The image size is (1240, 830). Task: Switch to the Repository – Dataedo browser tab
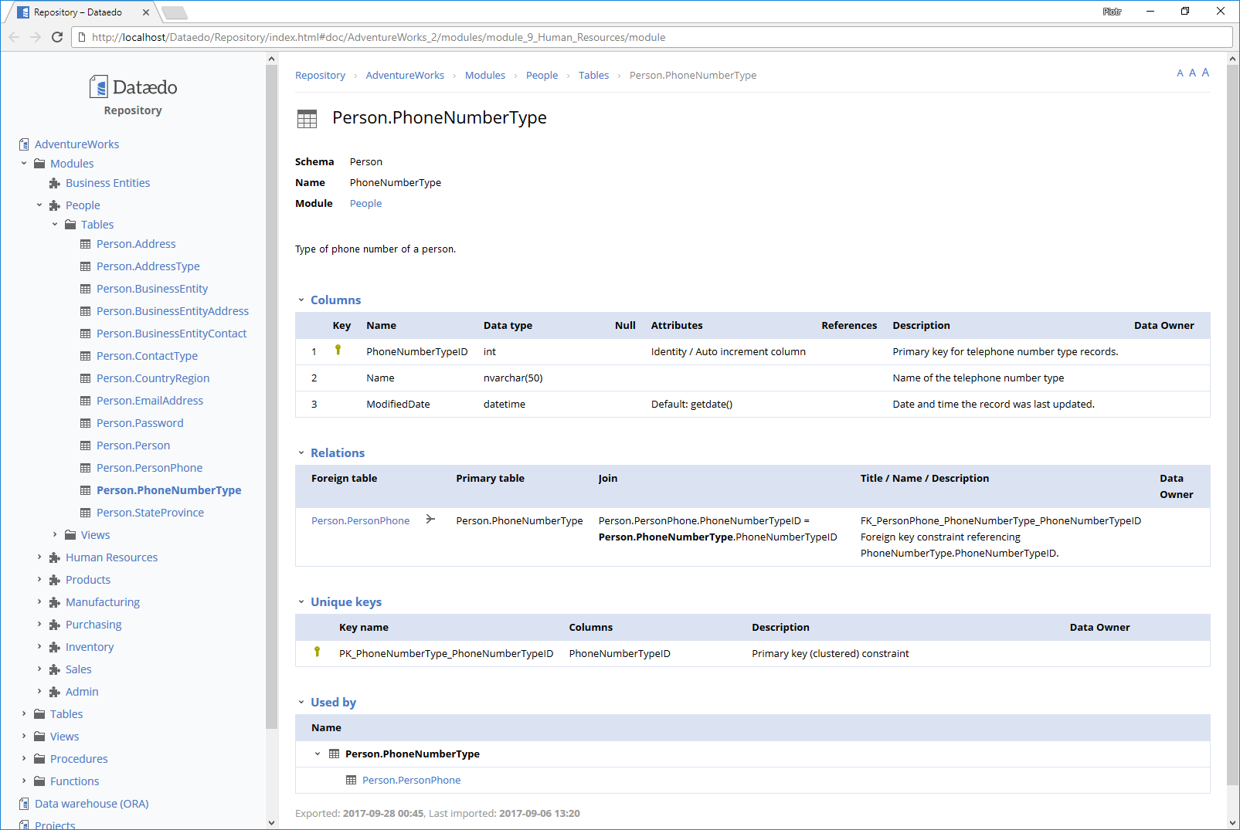77,12
